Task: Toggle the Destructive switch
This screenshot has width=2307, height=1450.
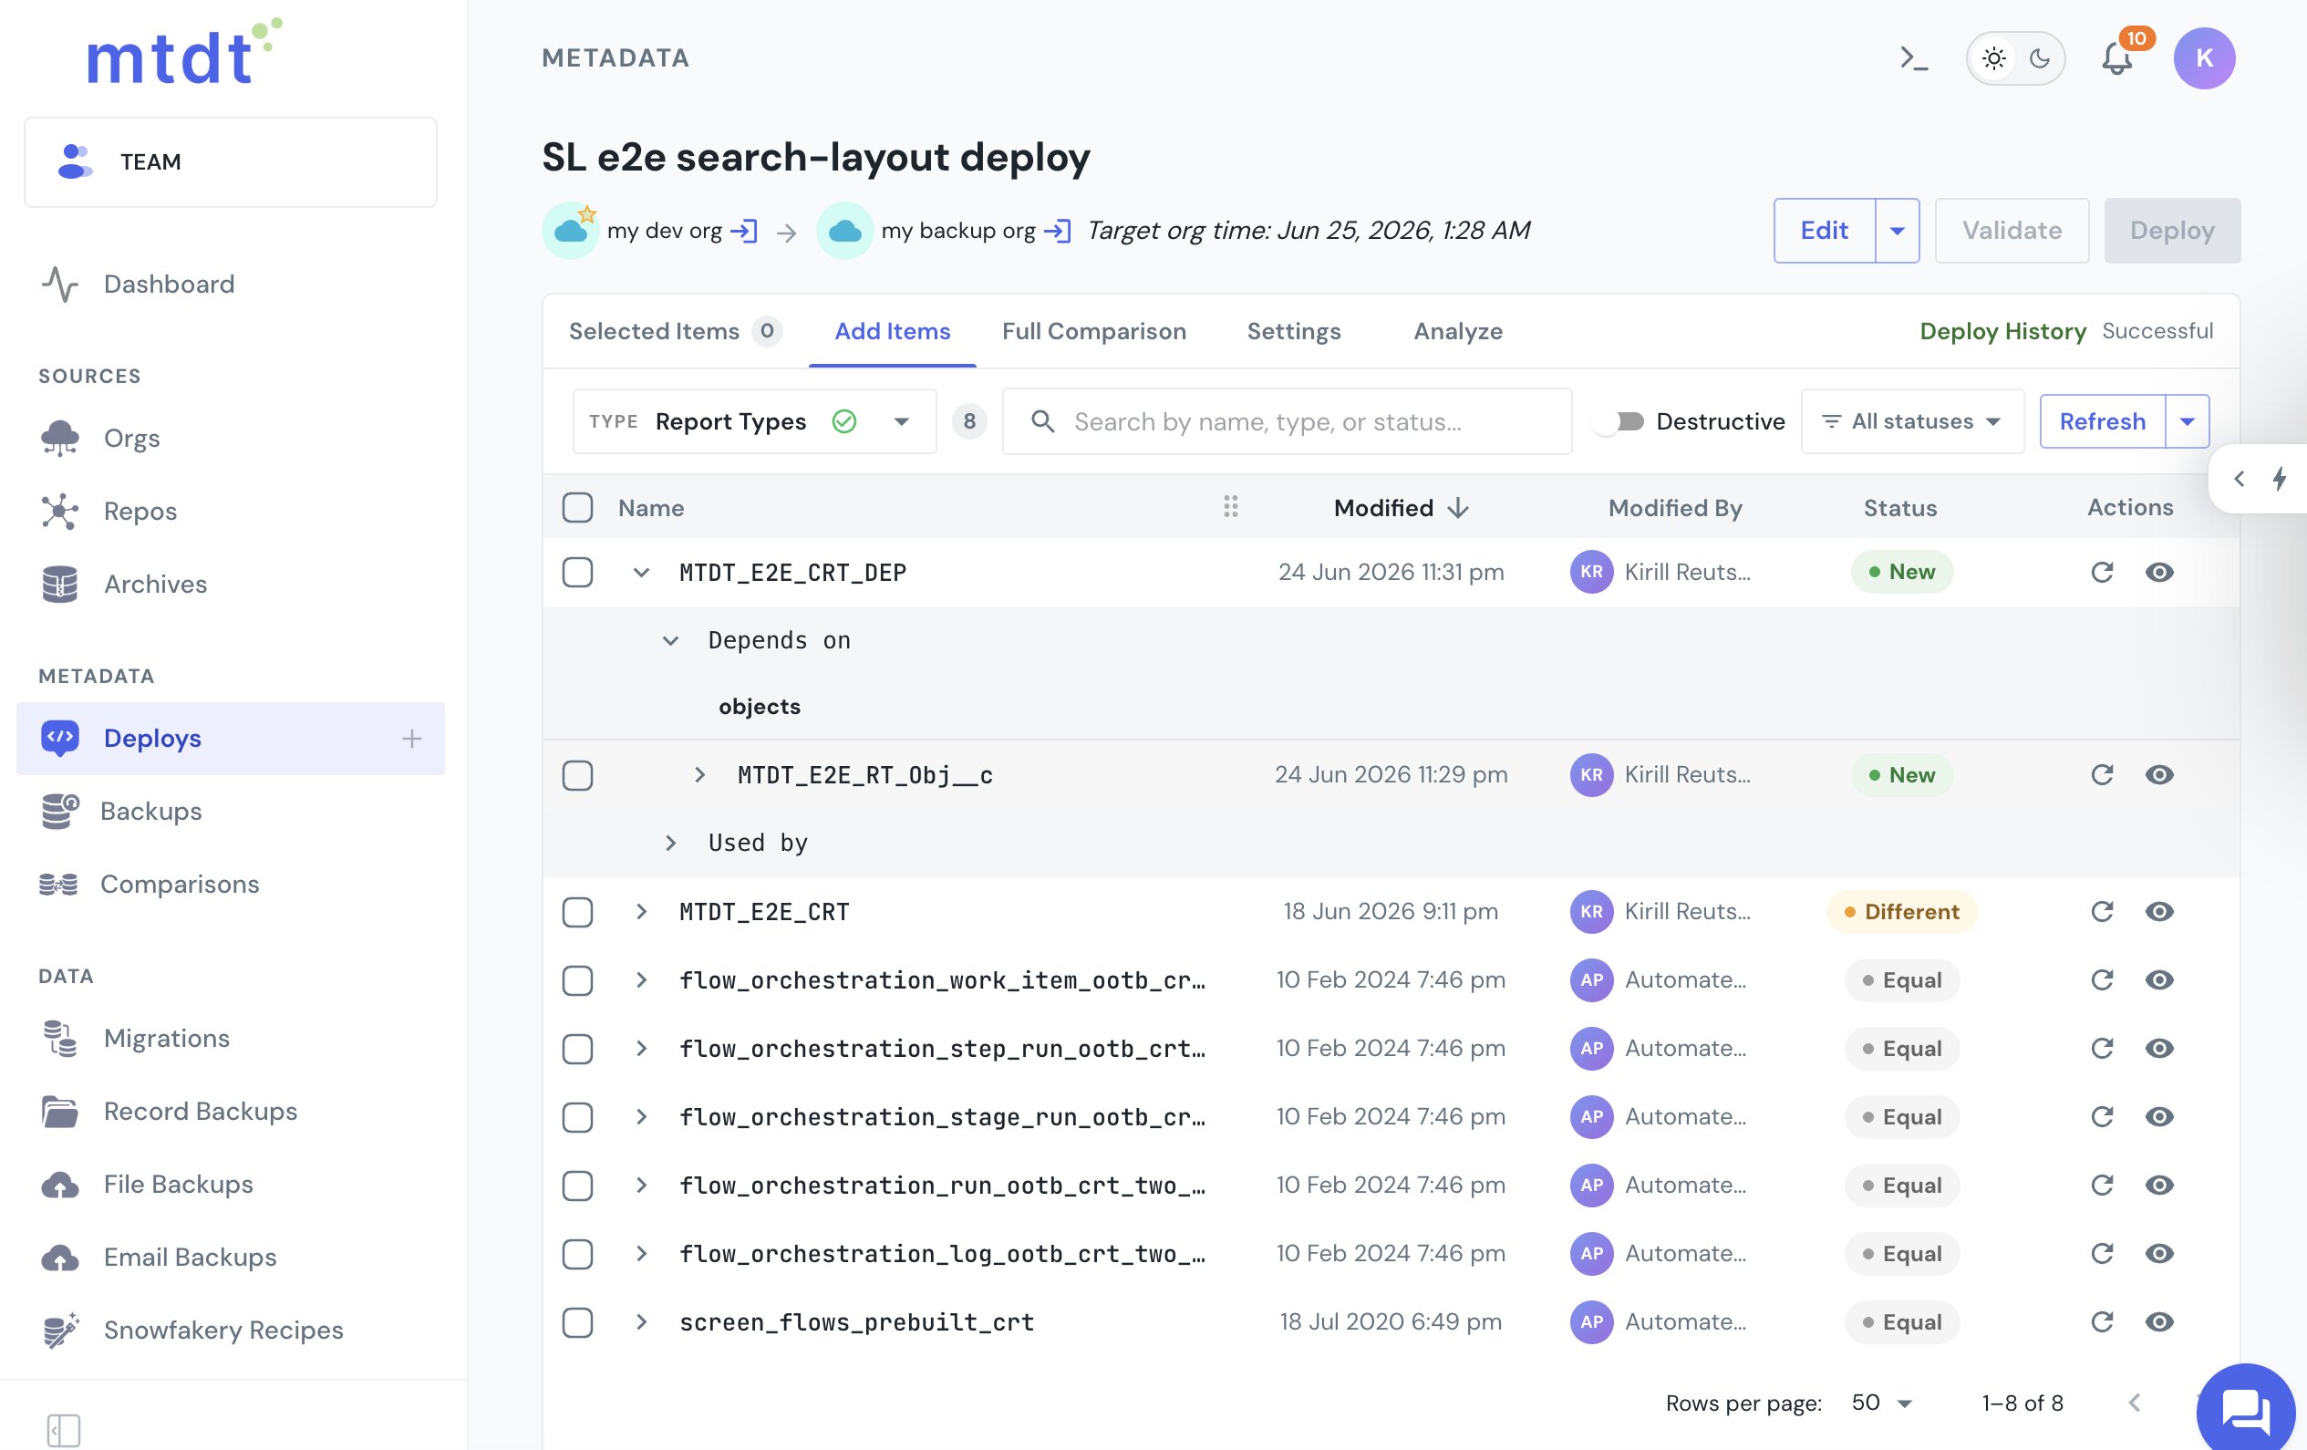Action: 1619,421
